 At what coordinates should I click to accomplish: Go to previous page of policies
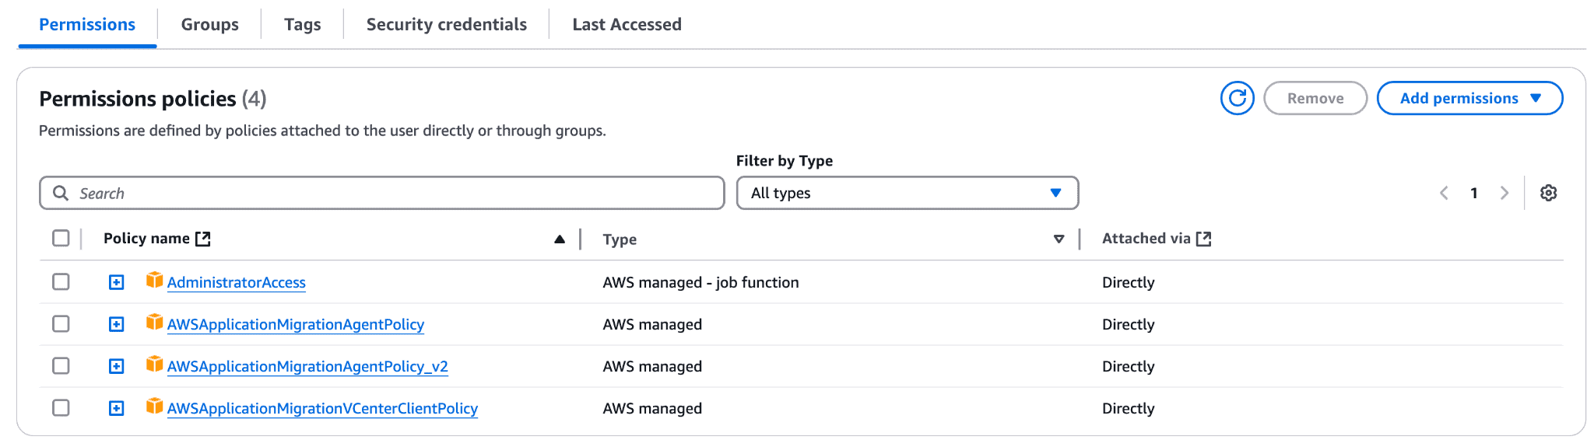1444,193
